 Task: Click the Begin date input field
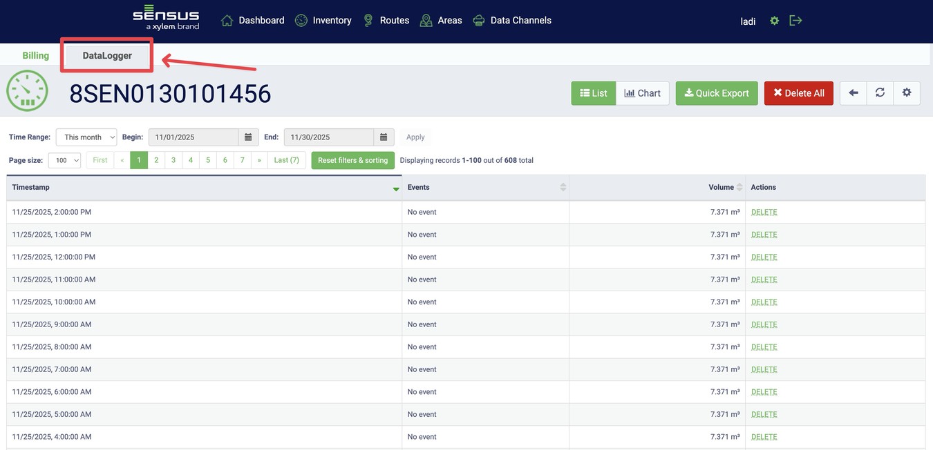[194, 137]
